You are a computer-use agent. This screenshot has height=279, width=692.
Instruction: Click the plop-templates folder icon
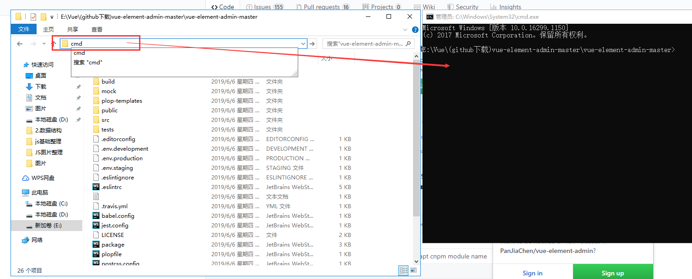click(96, 101)
